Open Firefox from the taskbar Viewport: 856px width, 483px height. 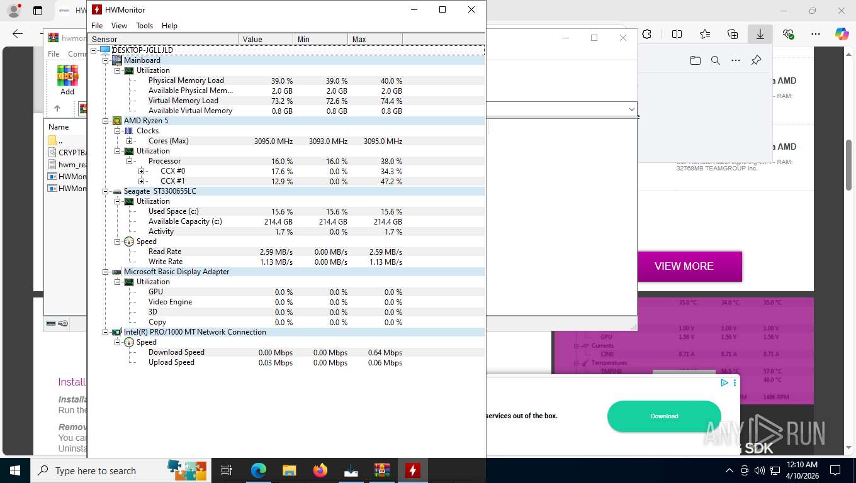pyautogui.click(x=320, y=470)
